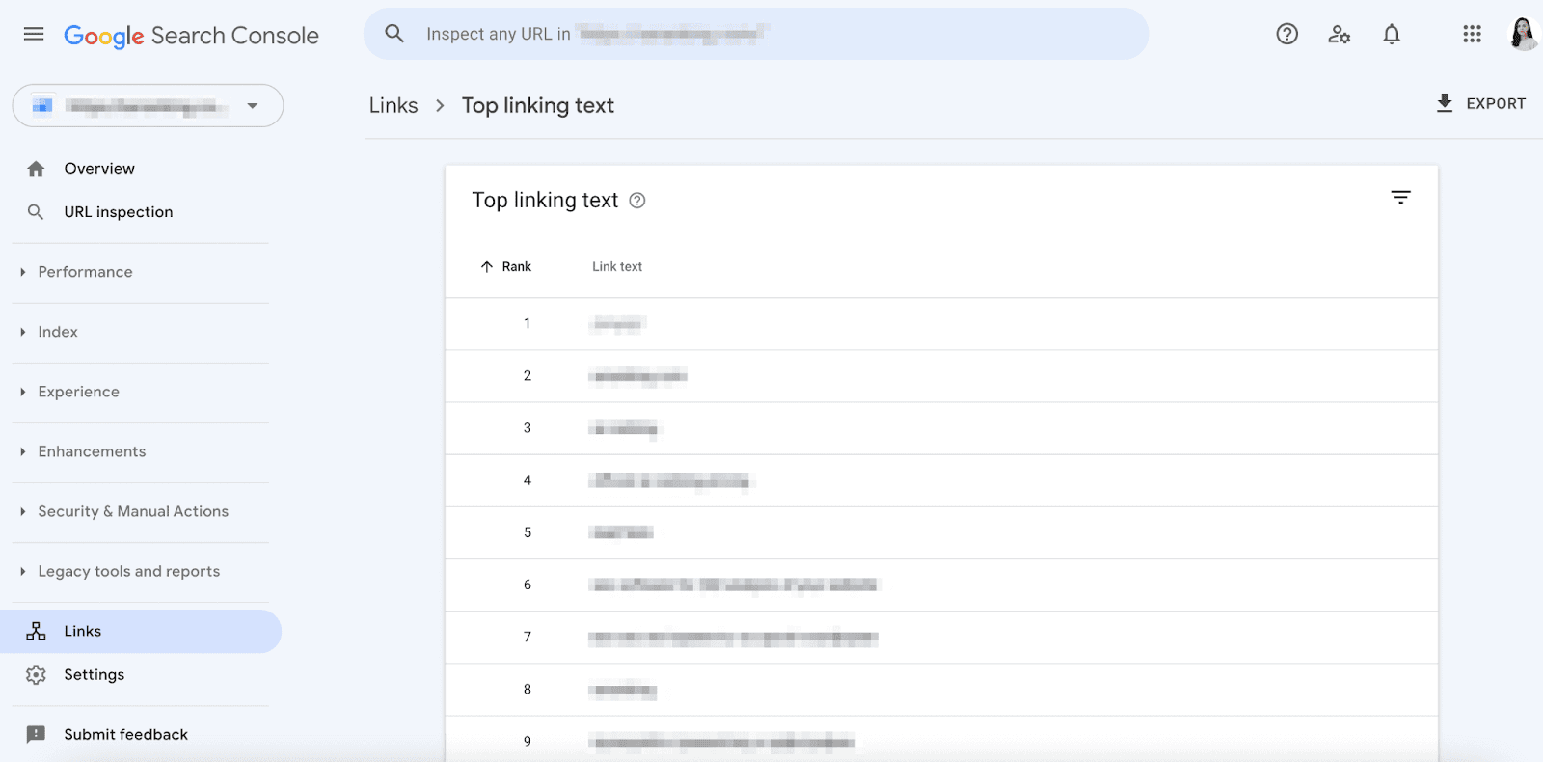Viewport: 1543px width, 762px height.
Task: Open the Google apps grid
Action: click(x=1472, y=34)
